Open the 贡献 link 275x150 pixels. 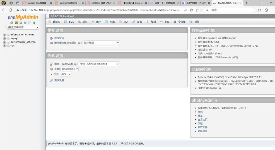(200, 123)
